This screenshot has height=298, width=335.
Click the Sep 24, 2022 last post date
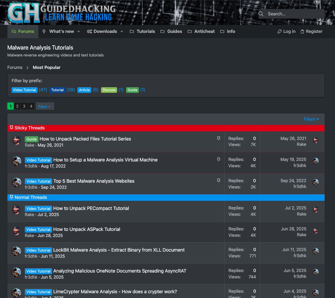tap(293, 181)
